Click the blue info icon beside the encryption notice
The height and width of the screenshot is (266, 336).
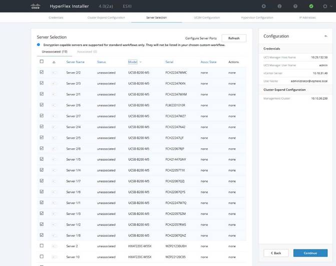pyautogui.click(x=39, y=45)
